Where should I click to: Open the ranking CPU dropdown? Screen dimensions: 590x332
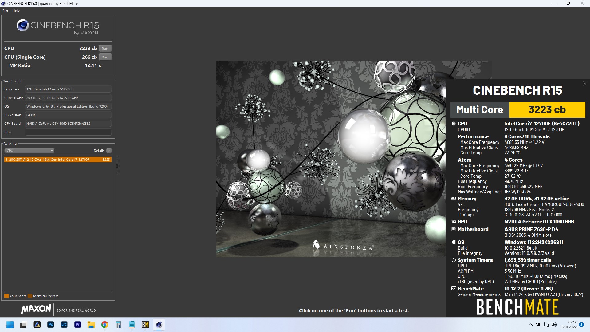click(x=29, y=151)
